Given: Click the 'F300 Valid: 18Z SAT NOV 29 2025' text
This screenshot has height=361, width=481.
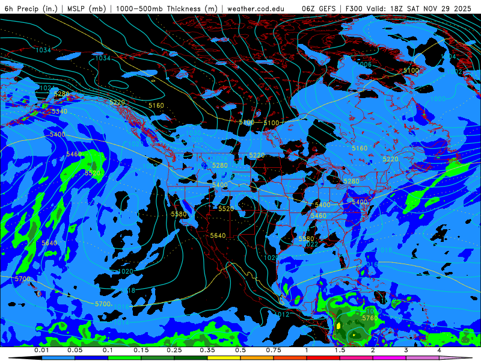Looking at the screenshot, I should coord(408,8).
